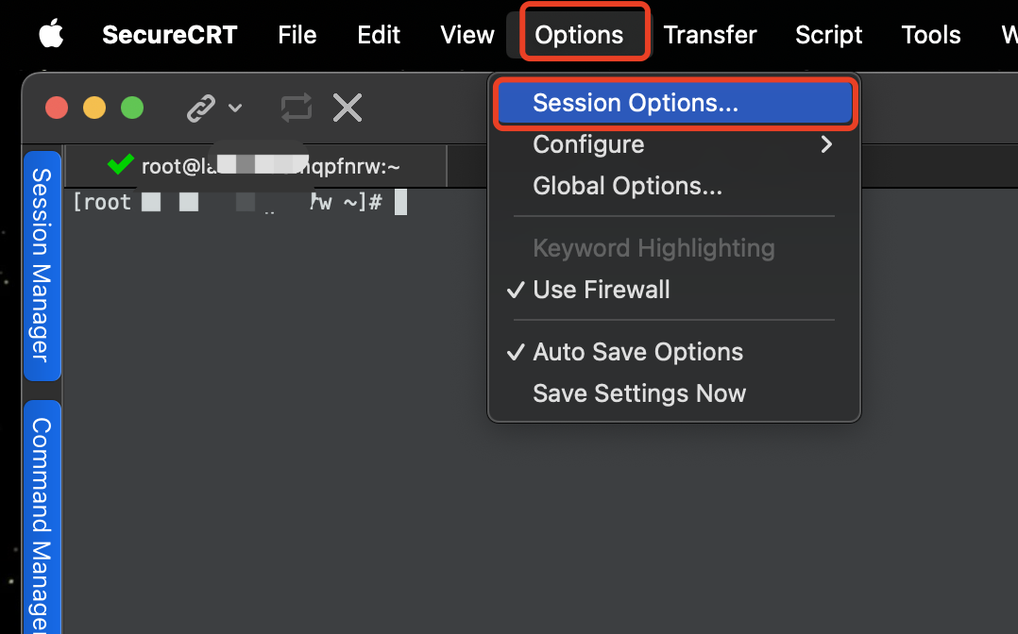This screenshot has width=1018, height=634.
Task: Click the Disconnect X icon in toolbar
Action: pyautogui.click(x=348, y=108)
